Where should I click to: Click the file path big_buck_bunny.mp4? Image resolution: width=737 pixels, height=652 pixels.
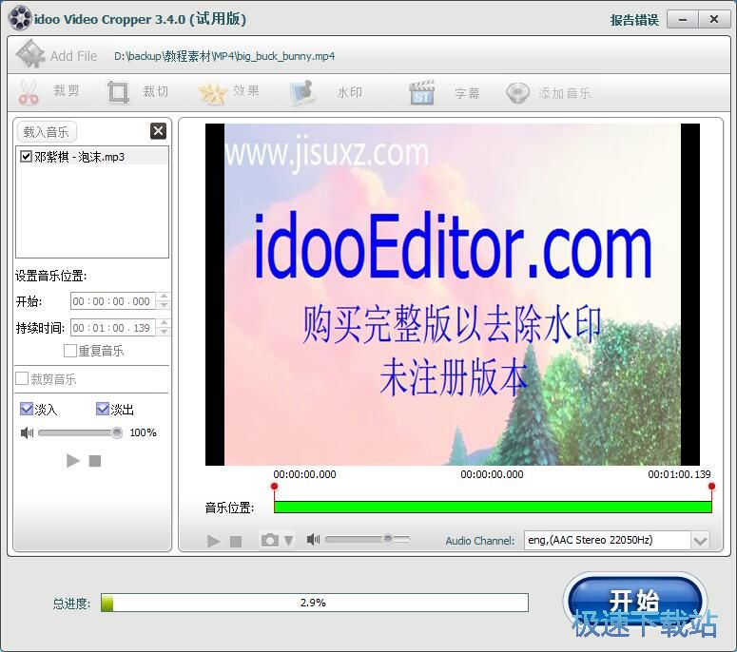click(224, 56)
